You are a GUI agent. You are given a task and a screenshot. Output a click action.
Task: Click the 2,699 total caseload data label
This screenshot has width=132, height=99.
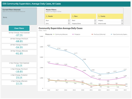point(84,59)
